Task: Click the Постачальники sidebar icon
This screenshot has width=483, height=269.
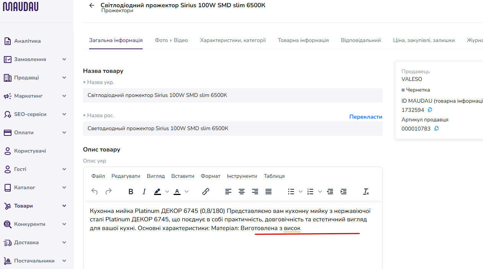Action: pyautogui.click(x=8, y=261)
